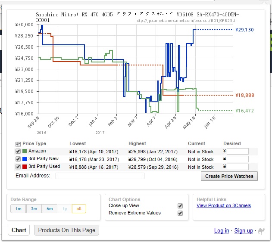
Task: Click the ¥28,579 (Sep 29, 2016) cell
Action: 153,167
